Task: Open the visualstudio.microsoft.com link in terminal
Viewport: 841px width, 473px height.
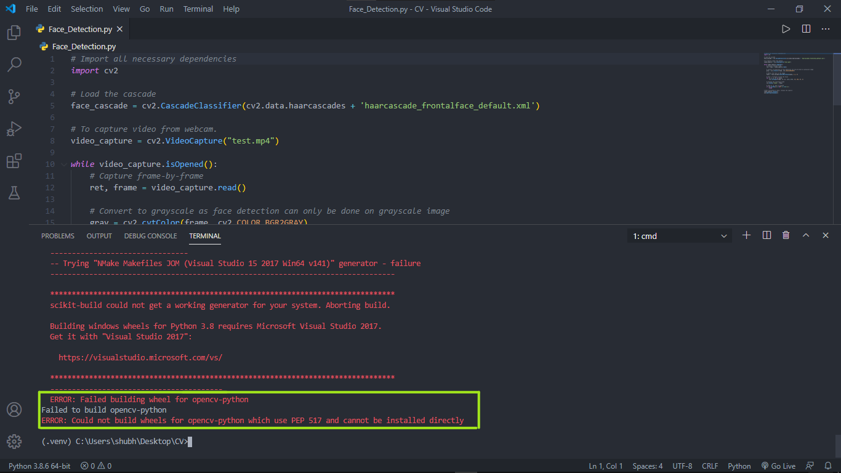Action: click(x=140, y=357)
